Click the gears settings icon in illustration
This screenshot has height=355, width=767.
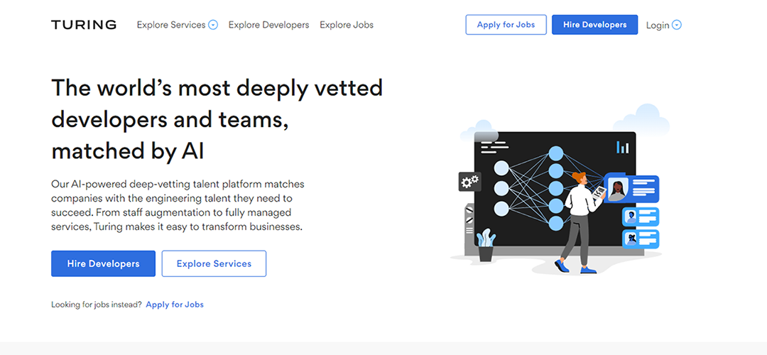(470, 182)
